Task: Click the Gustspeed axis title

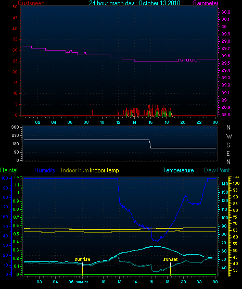Action: pos(31,3)
